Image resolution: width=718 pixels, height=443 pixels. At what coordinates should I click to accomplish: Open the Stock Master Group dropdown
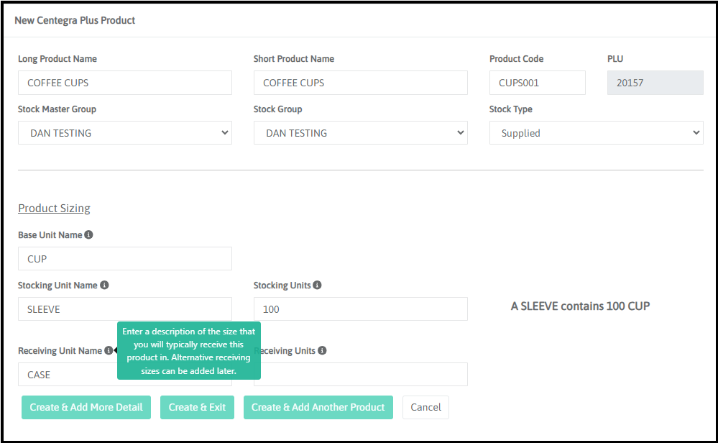(125, 133)
